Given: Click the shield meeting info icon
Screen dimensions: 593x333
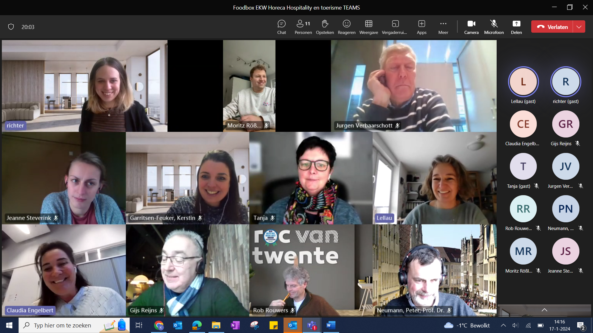Looking at the screenshot, I should (x=11, y=27).
